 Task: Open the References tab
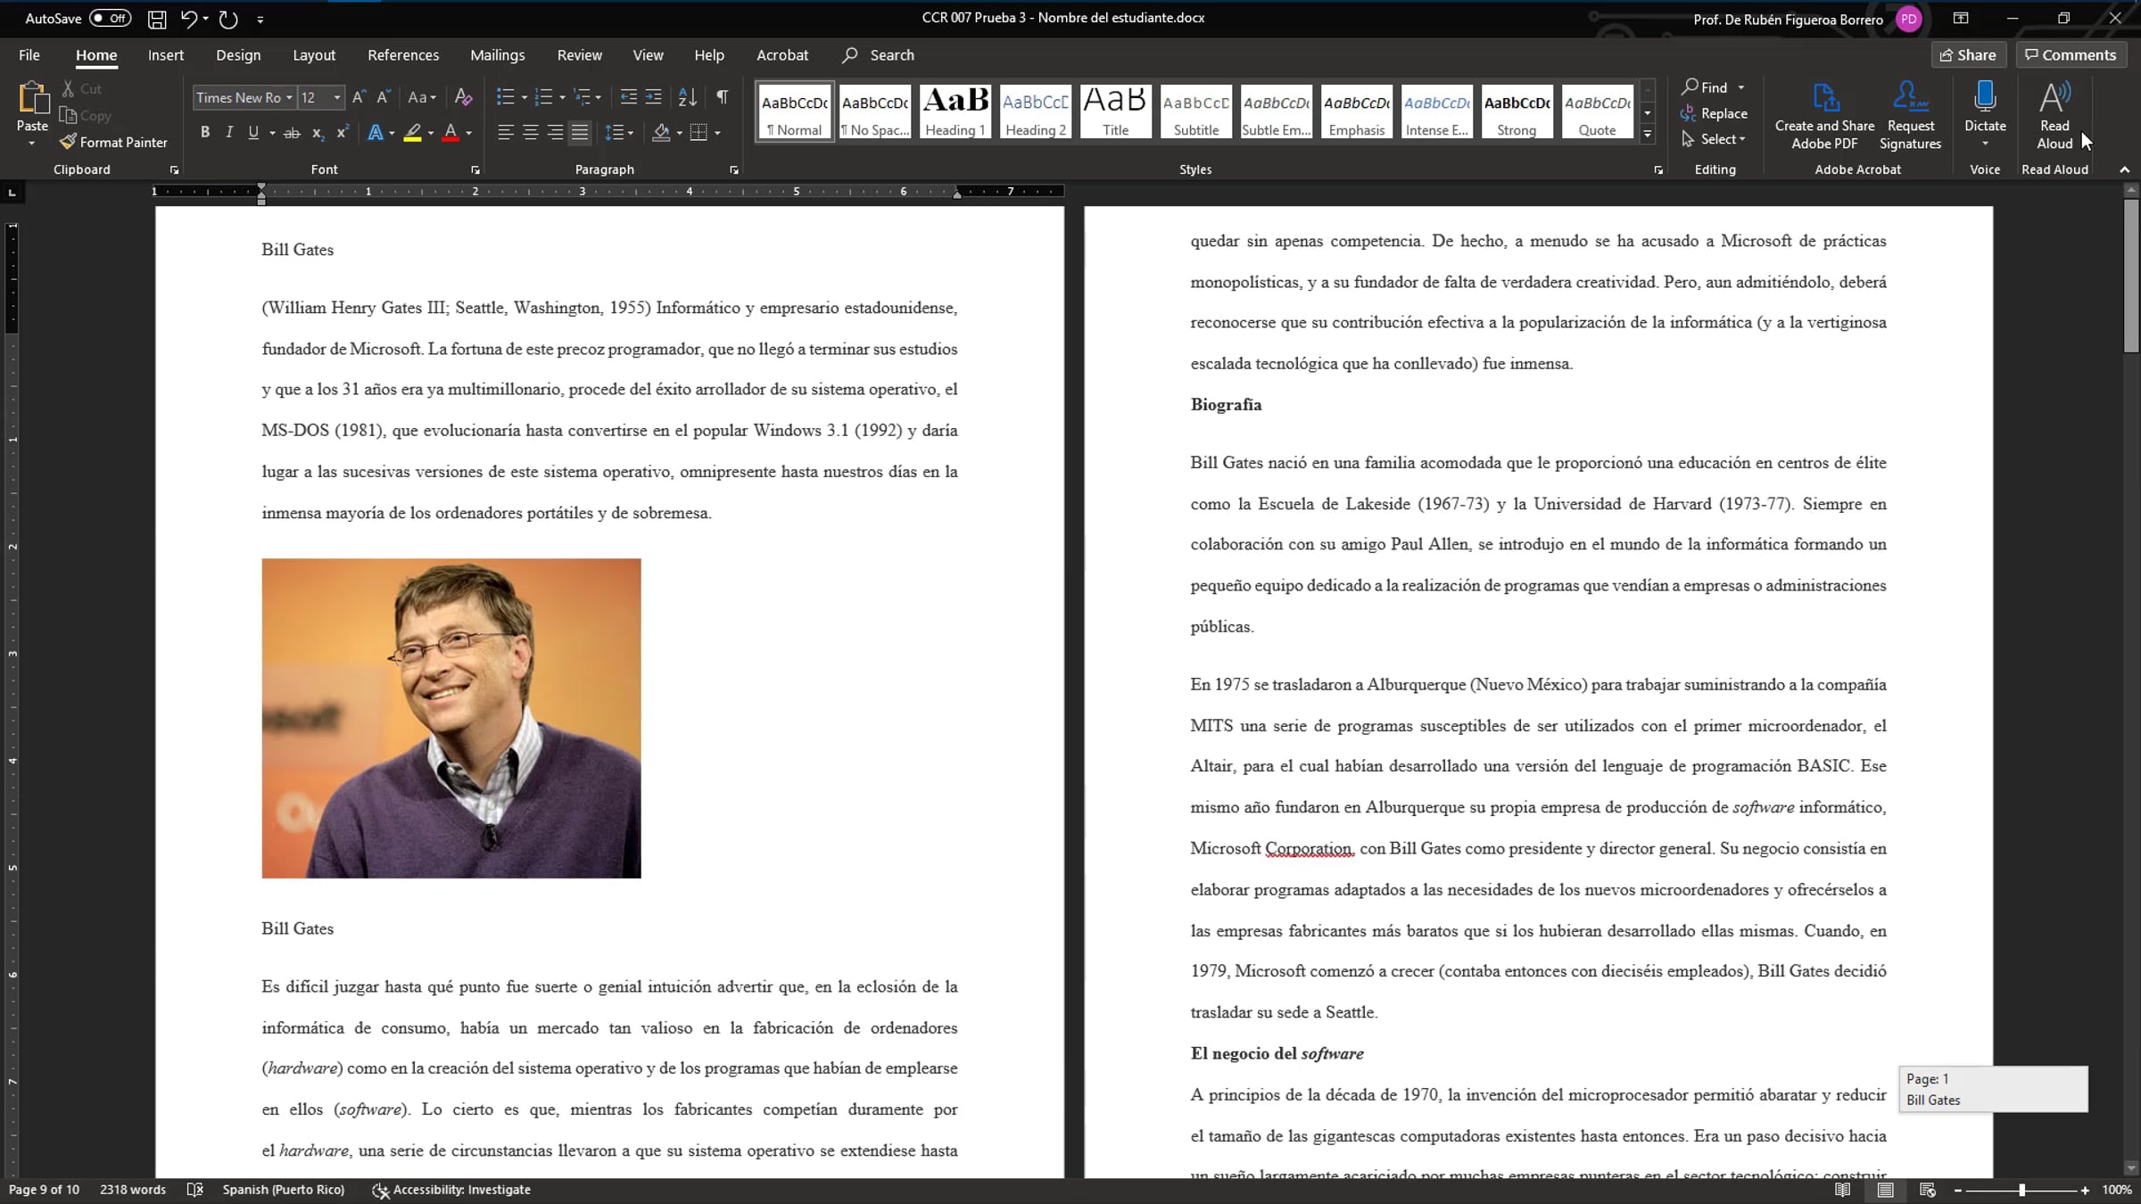403,55
